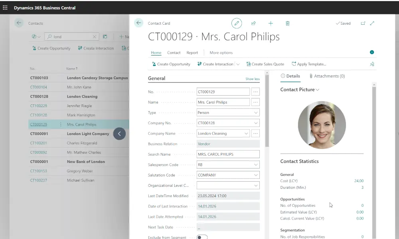Select the Report menu tab
The image size is (399, 239).
192,53
